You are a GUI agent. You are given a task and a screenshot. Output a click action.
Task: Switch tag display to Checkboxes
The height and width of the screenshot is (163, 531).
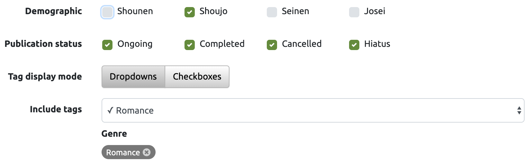[x=197, y=77]
